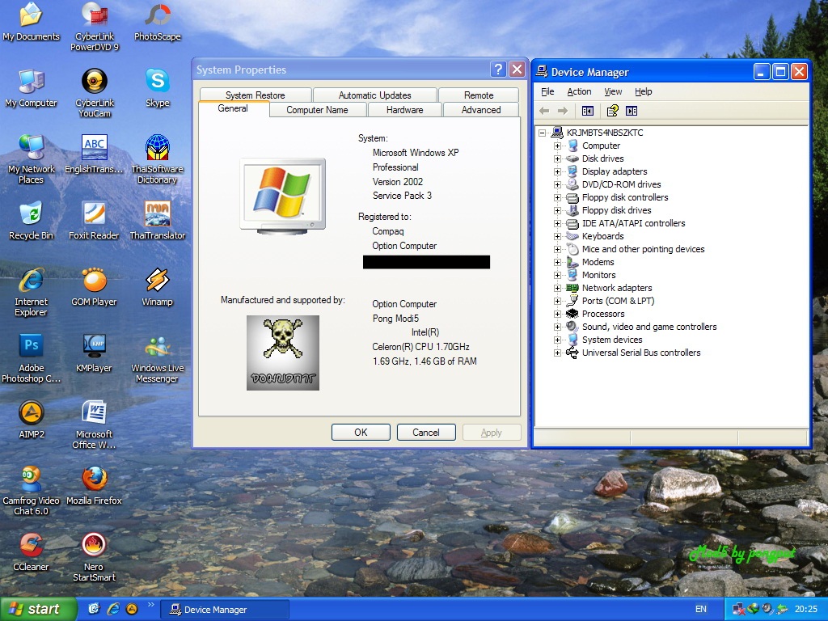Select Keyboards in device tree
Viewport: 828px width, 621px height.
point(602,236)
